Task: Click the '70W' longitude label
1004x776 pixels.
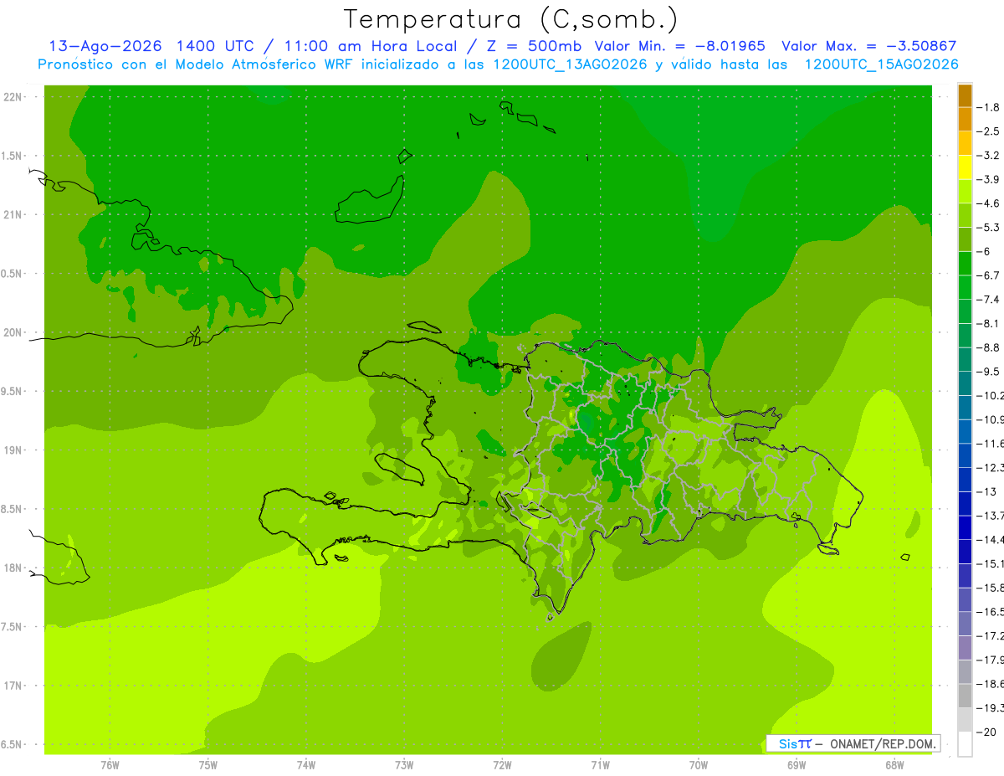Action: pos(699,765)
